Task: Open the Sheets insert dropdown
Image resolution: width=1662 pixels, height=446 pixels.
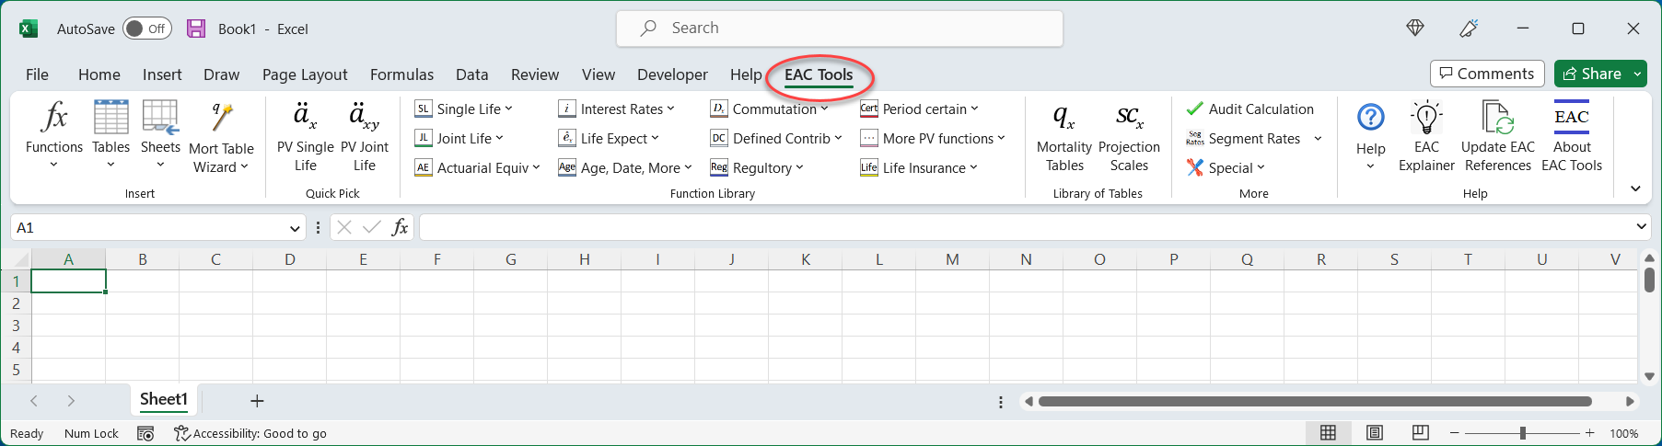Action: (x=160, y=135)
